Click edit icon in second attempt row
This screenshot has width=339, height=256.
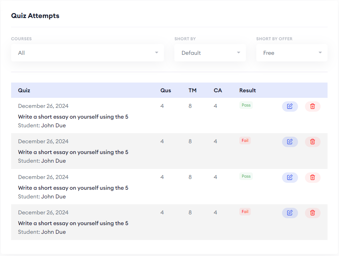click(x=290, y=142)
